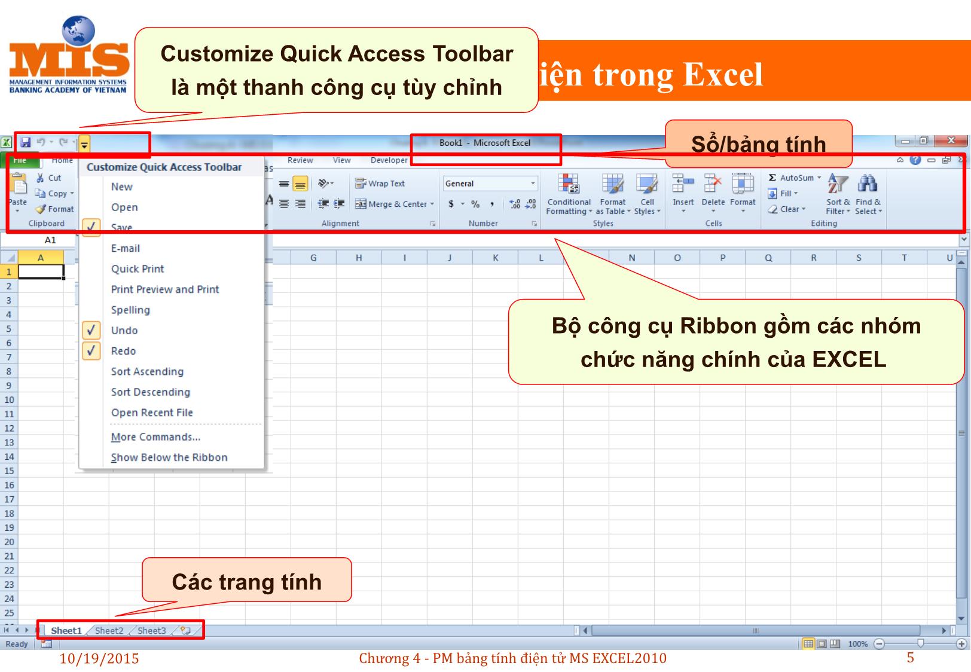Image resolution: width=971 pixels, height=672 pixels.
Task: Open the Clear dropdown
Action: (787, 209)
